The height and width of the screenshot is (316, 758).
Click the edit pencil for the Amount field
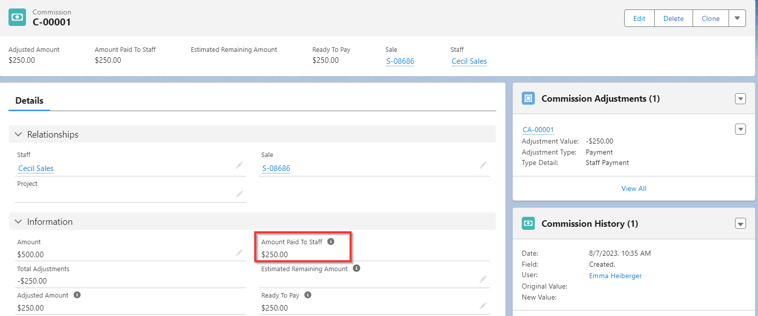click(239, 252)
